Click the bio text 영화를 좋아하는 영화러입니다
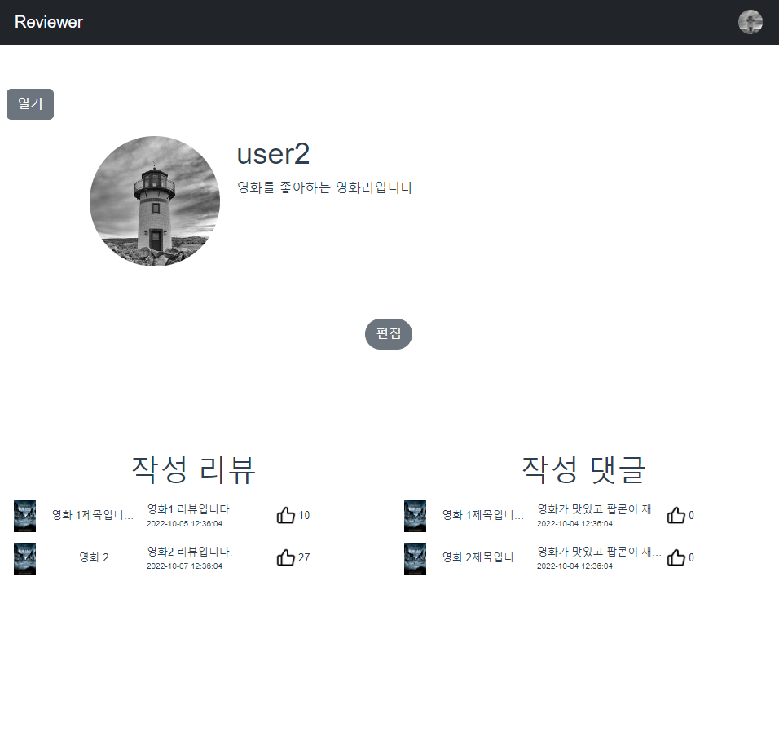Viewport: 779px width, 744px height. coord(325,187)
